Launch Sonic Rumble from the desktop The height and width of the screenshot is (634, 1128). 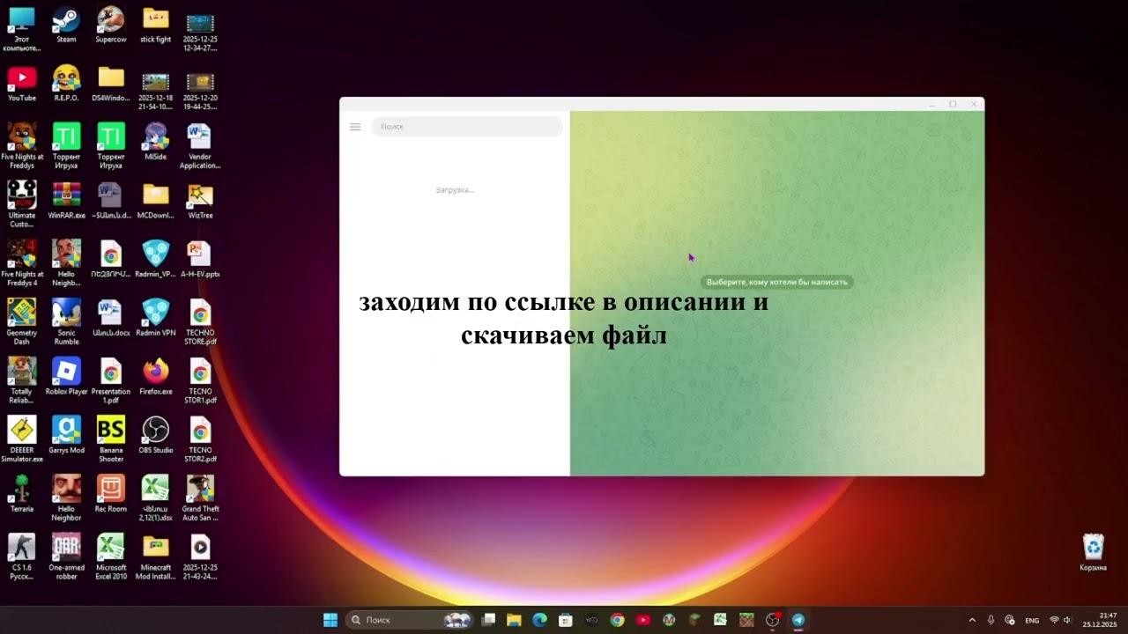(66, 321)
